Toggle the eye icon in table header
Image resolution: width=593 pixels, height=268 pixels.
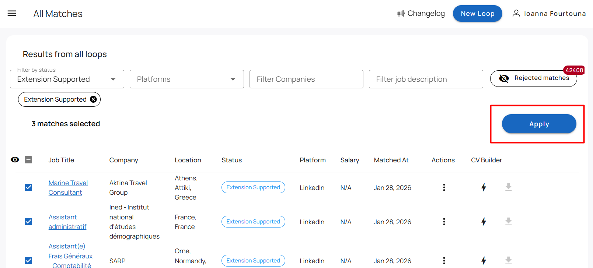(x=15, y=160)
